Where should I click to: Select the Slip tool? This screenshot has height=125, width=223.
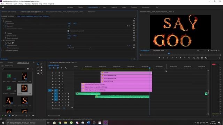point(38,70)
